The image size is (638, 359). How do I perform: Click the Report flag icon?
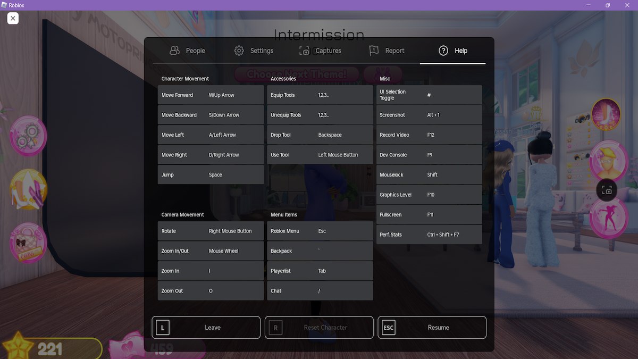(x=373, y=50)
